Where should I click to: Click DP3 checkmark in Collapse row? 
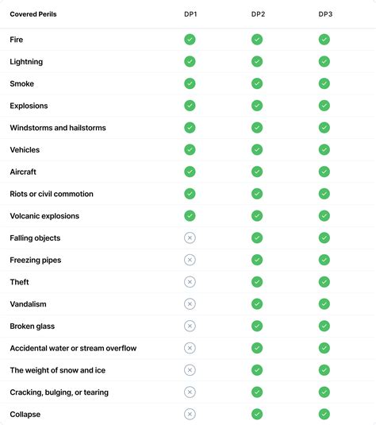click(x=324, y=414)
